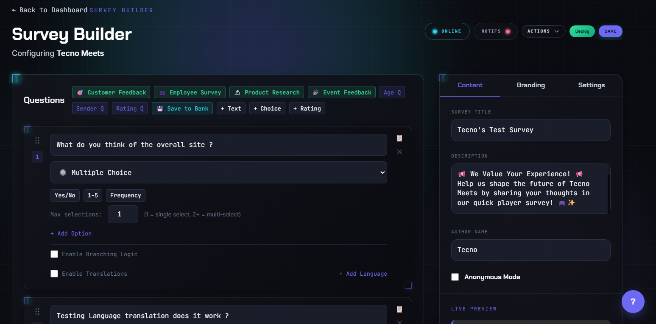
Task: Click the Online status indicator
Action: (x=447, y=31)
